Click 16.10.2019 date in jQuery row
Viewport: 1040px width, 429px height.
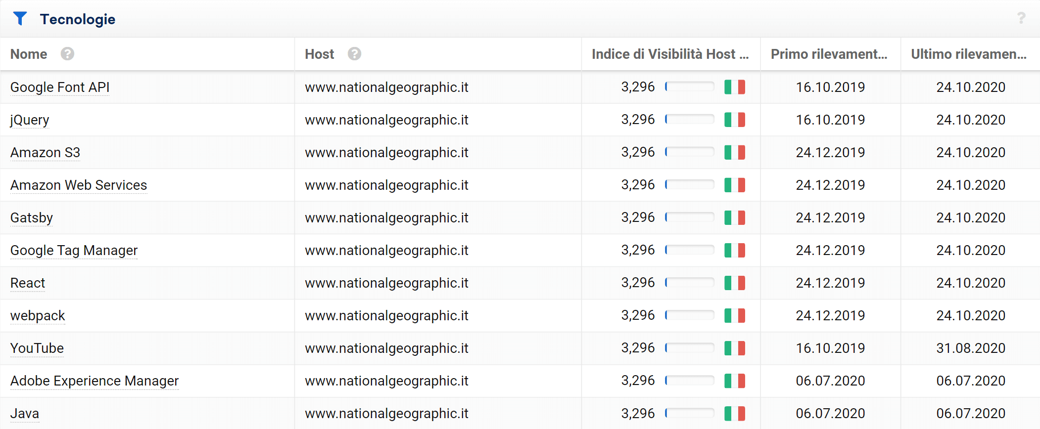[830, 120]
